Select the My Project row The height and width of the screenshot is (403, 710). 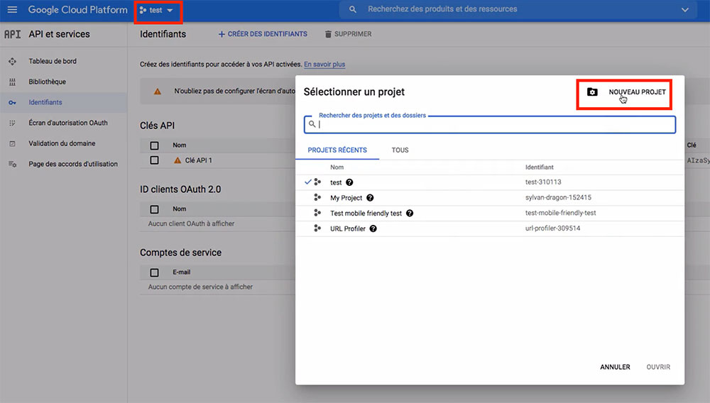pos(489,198)
